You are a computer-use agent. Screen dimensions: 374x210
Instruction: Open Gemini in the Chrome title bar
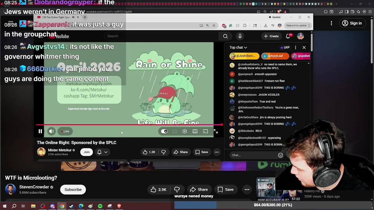[274, 17]
